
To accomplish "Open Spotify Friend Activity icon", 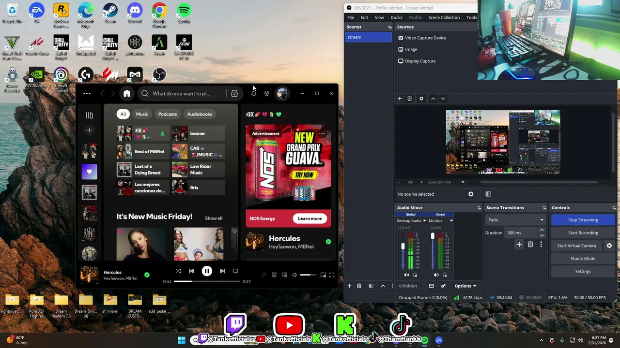I will (266, 93).
